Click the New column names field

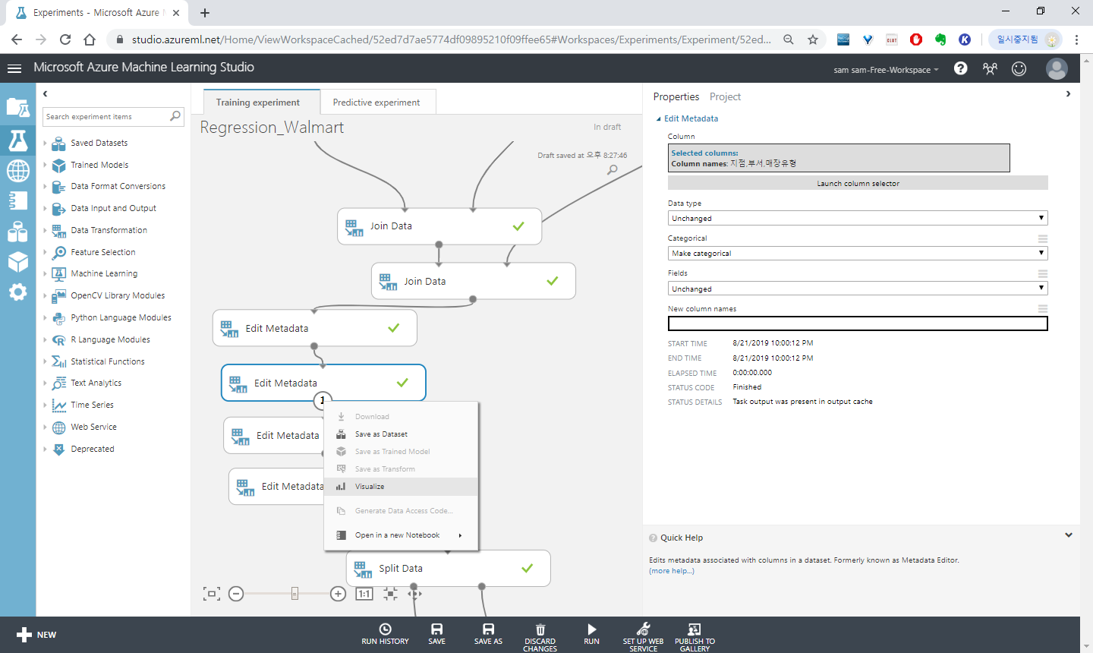(x=858, y=323)
